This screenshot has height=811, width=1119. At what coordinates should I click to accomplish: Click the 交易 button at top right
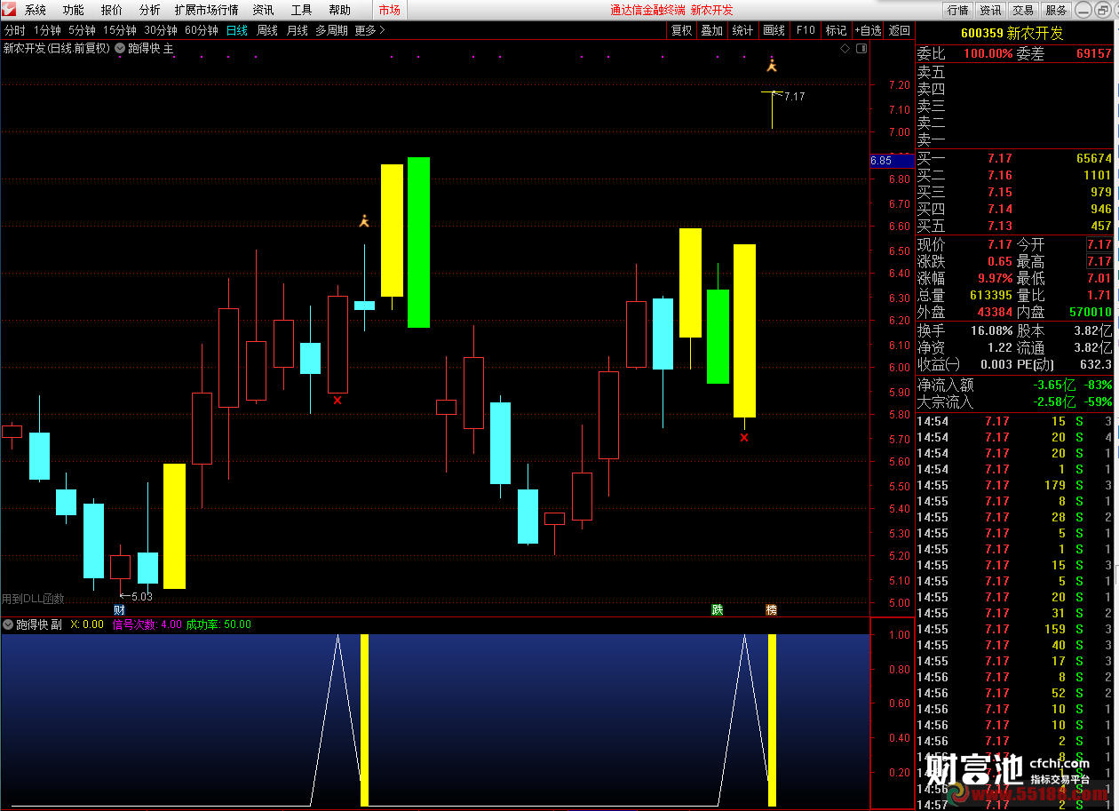click(1023, 10)
